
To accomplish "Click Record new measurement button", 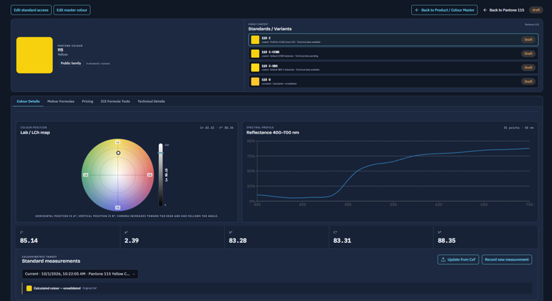I will [507, 260].
